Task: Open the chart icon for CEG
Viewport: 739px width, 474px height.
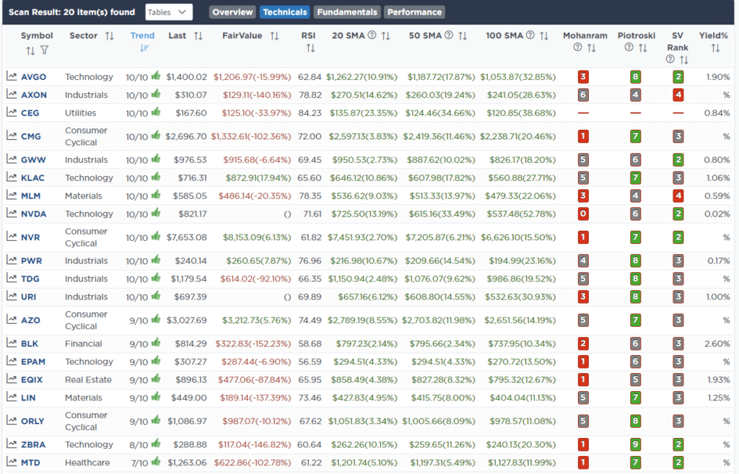Action: pos(12,112)
